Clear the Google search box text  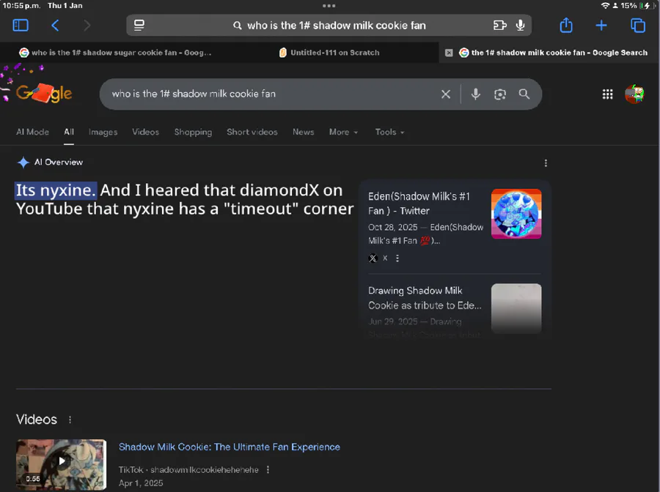point(445,94)
